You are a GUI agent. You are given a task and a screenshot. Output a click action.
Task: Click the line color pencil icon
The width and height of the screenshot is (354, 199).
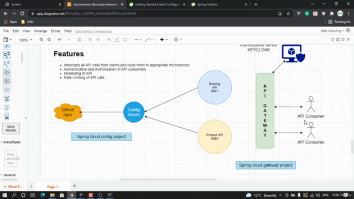pos(117,40)
